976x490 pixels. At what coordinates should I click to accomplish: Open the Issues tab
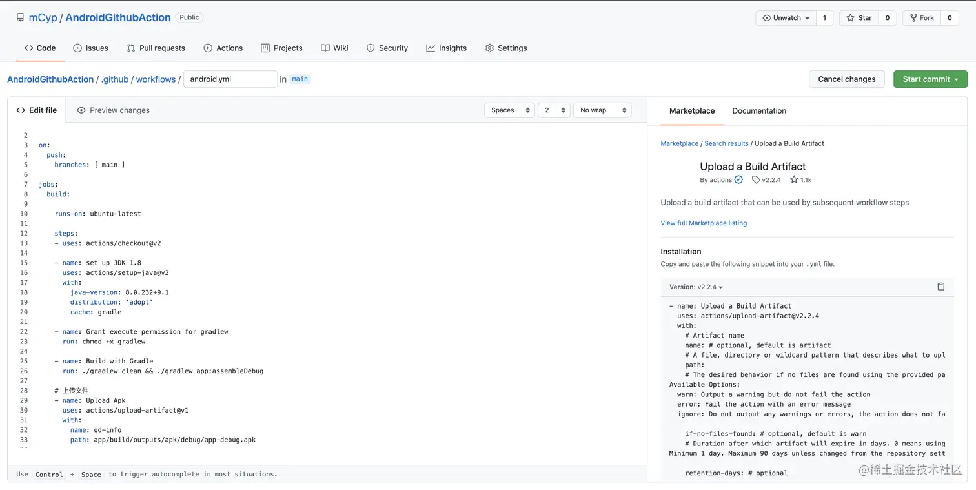pyautogui.click(x=90, y=48)
